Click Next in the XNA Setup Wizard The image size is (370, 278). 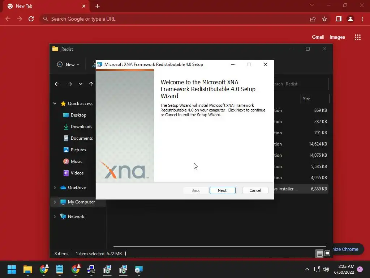222,190
